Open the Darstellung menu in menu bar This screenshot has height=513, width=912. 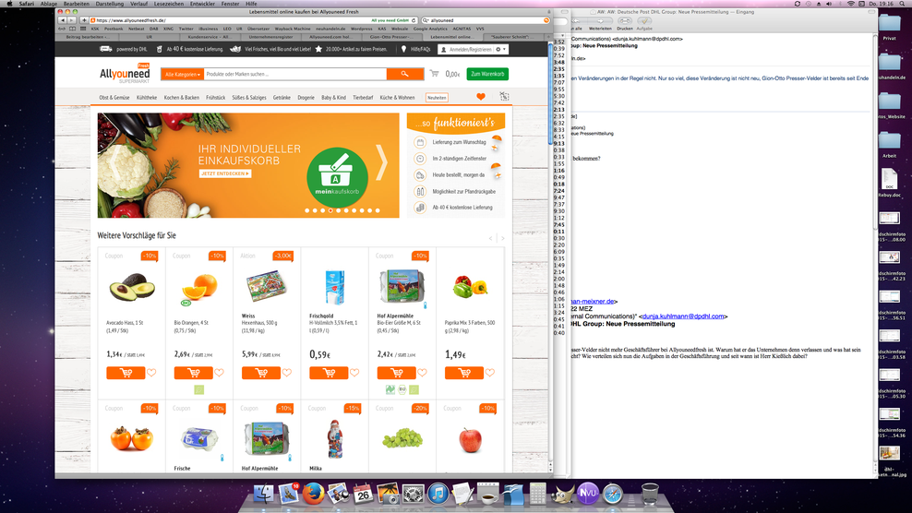(109, 4)
